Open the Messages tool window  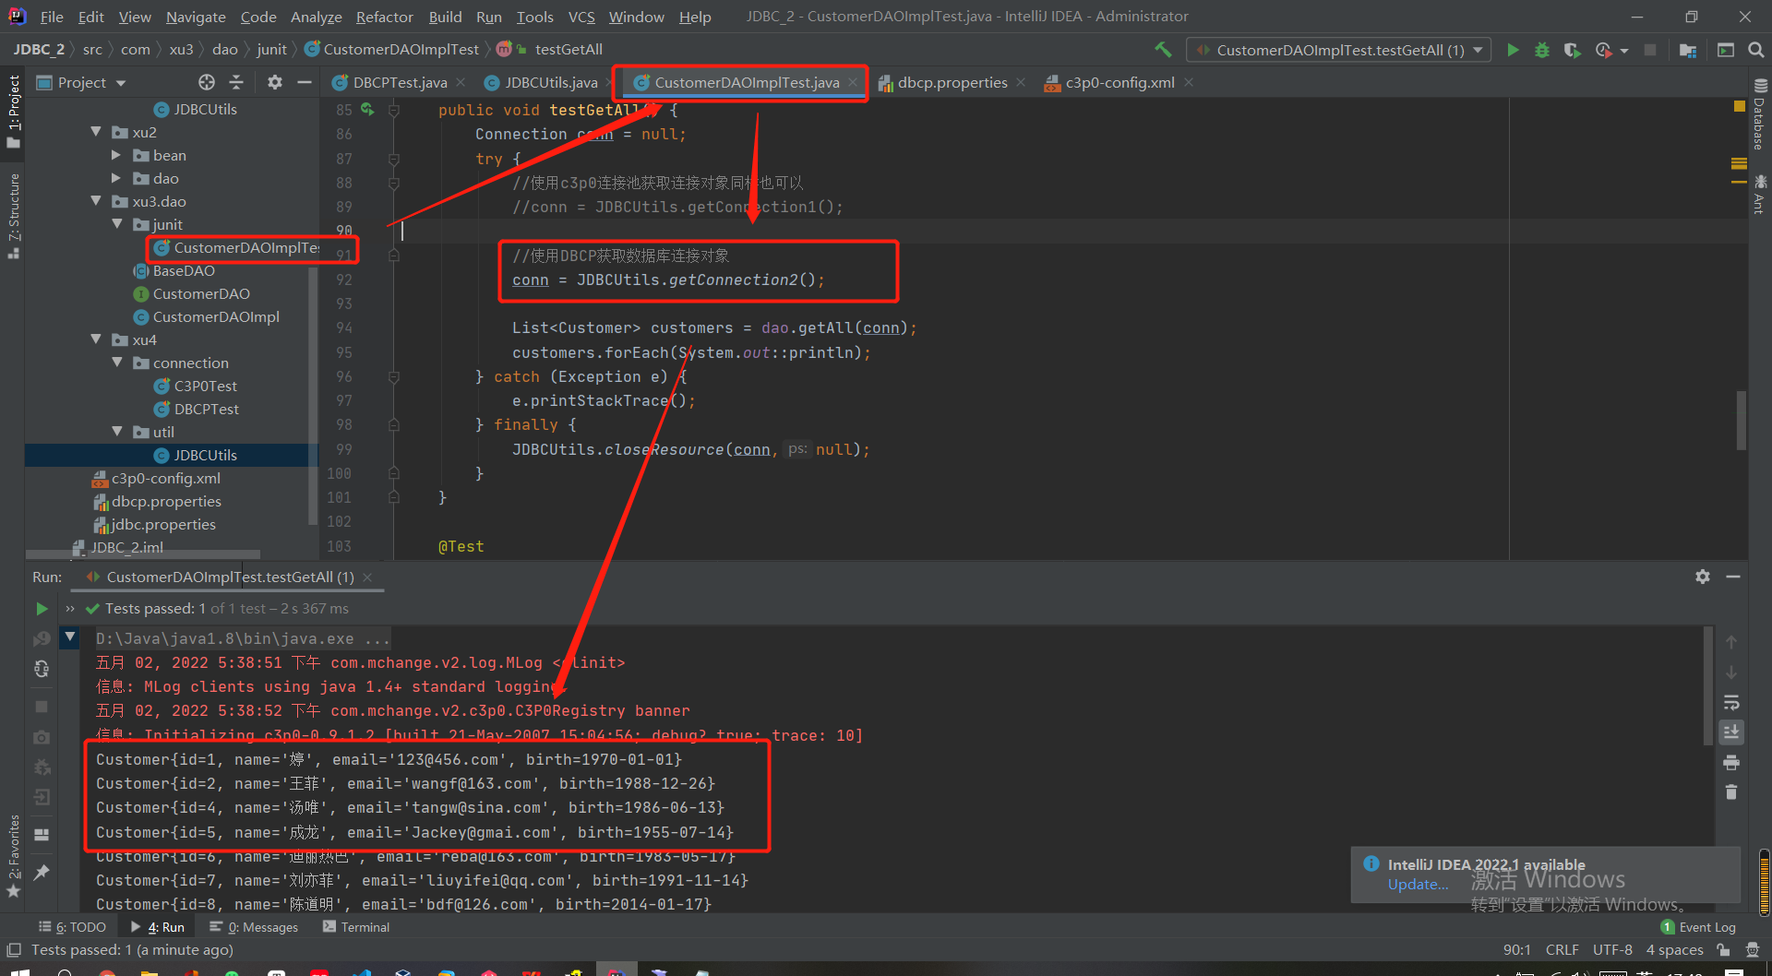point(255,927)
